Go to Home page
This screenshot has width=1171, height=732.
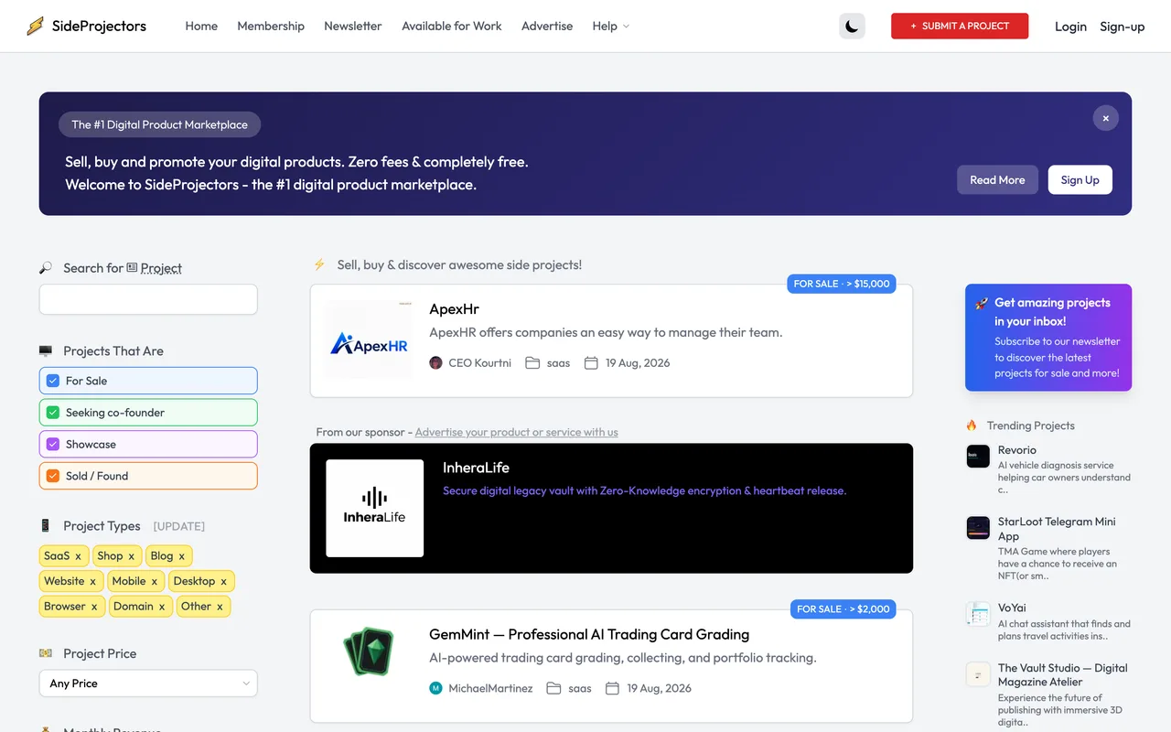tap(201, 26)
